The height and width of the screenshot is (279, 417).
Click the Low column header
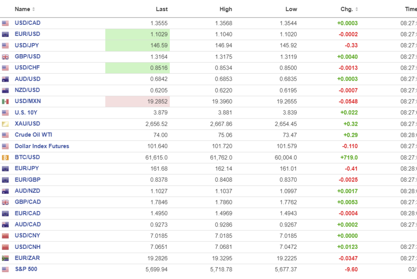[291, 9]
